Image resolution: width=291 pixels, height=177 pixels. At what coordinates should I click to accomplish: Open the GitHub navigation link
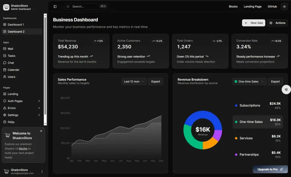pyautogui.click(x=272, y=6)
